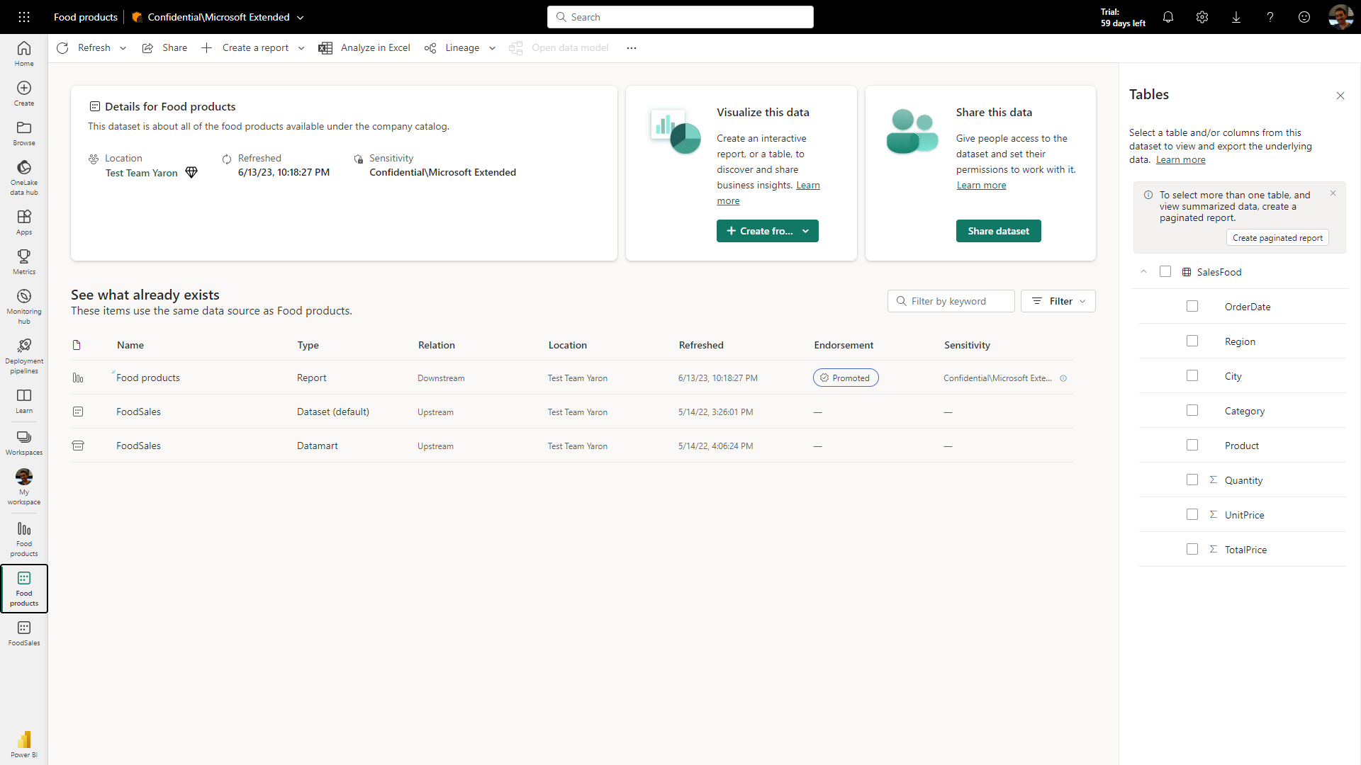Open settings gear
This screenshot has width=1361, height=765.
pos(1202,17)
